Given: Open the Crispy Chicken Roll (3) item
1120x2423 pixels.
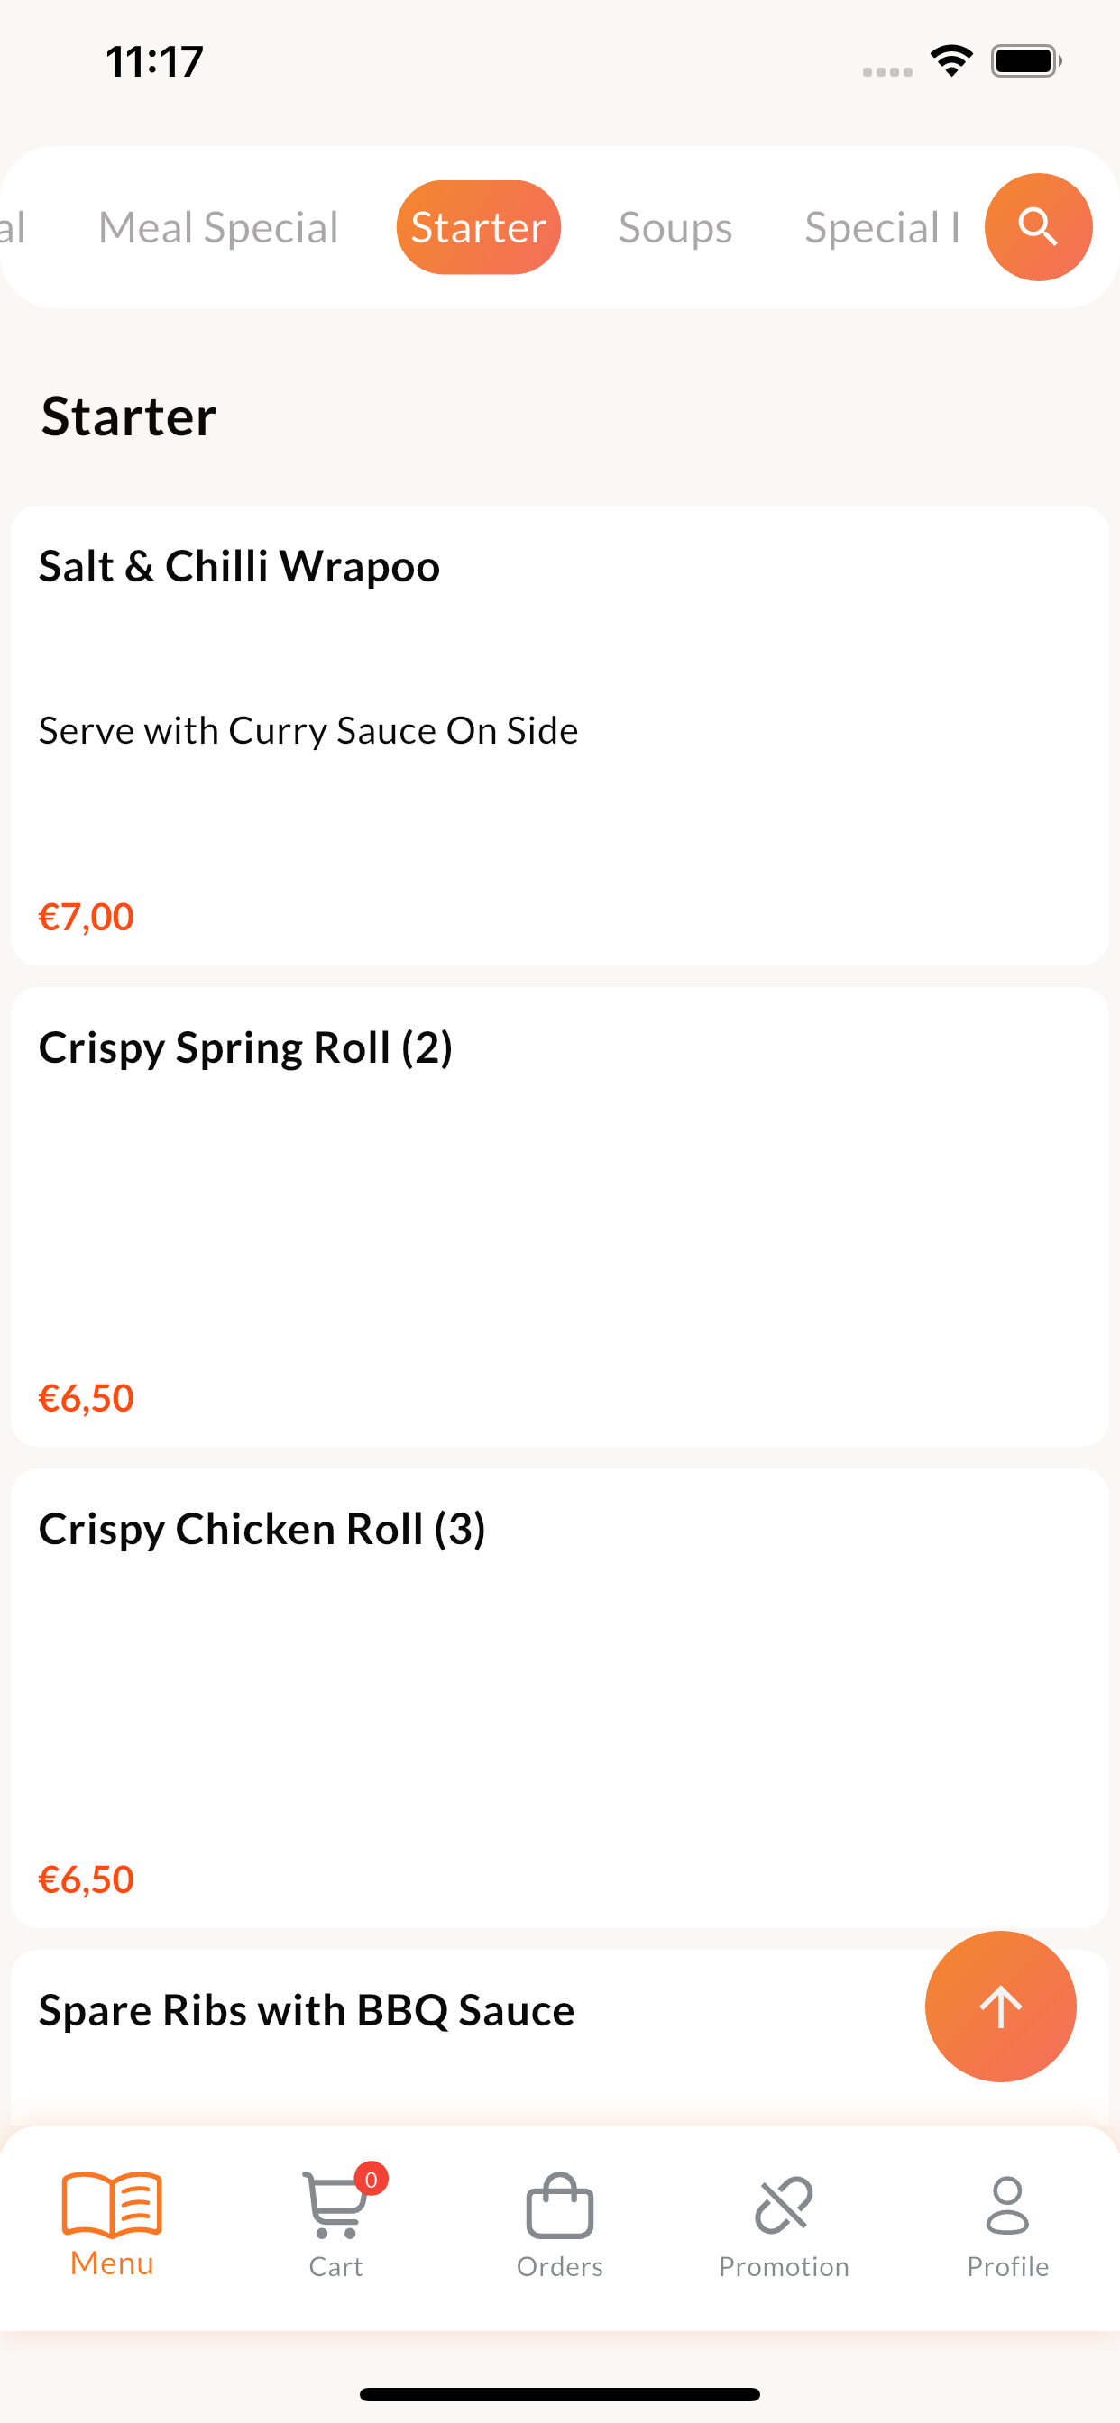Looking at the screenshot, I should tap(560, 1697).
